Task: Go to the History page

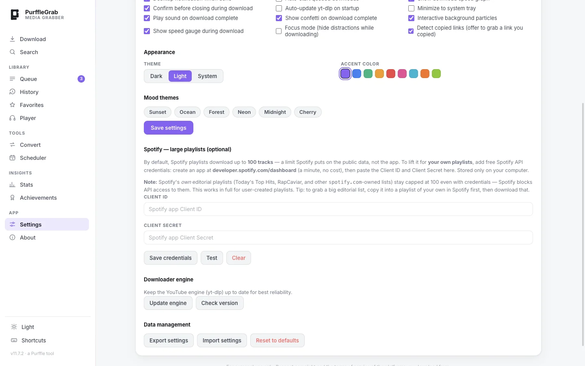Action: (x=47, y=92)
